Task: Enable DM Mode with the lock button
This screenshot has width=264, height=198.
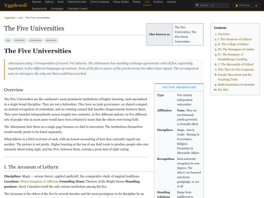Action: pos(242,5)
